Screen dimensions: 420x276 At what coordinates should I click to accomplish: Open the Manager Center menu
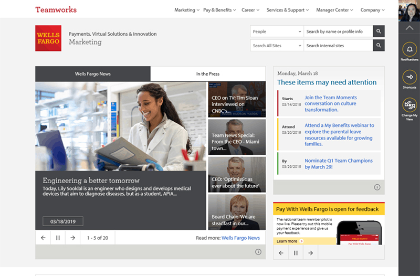[x=334, y=10]
